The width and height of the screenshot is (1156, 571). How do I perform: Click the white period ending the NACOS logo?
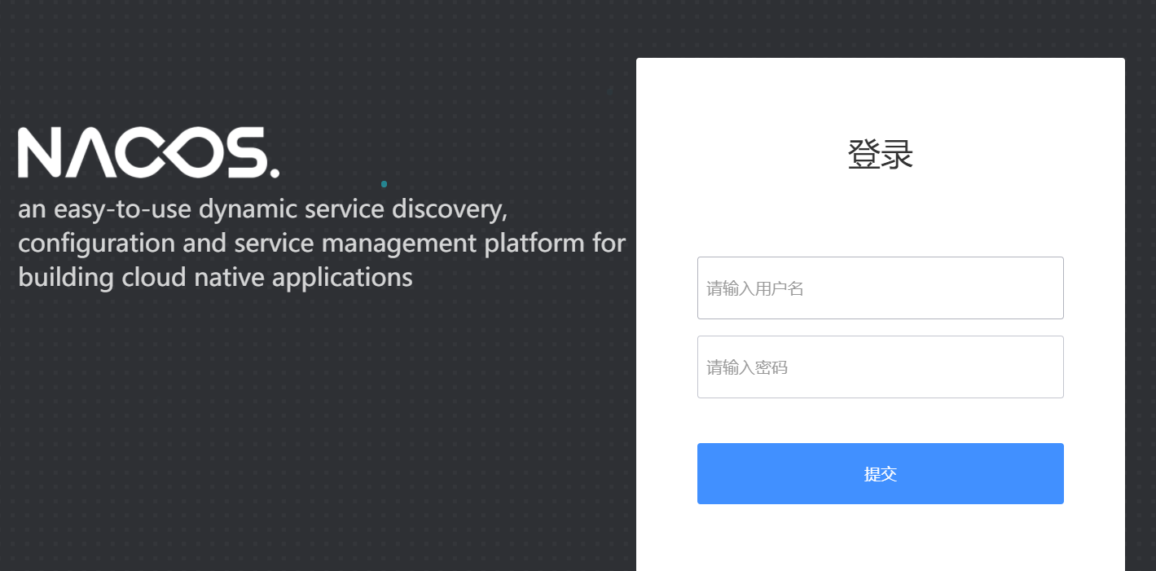pyautogui.click(x=275, y=173)
